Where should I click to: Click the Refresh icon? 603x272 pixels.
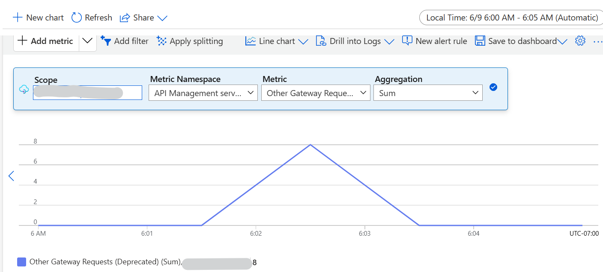[76, 17]
